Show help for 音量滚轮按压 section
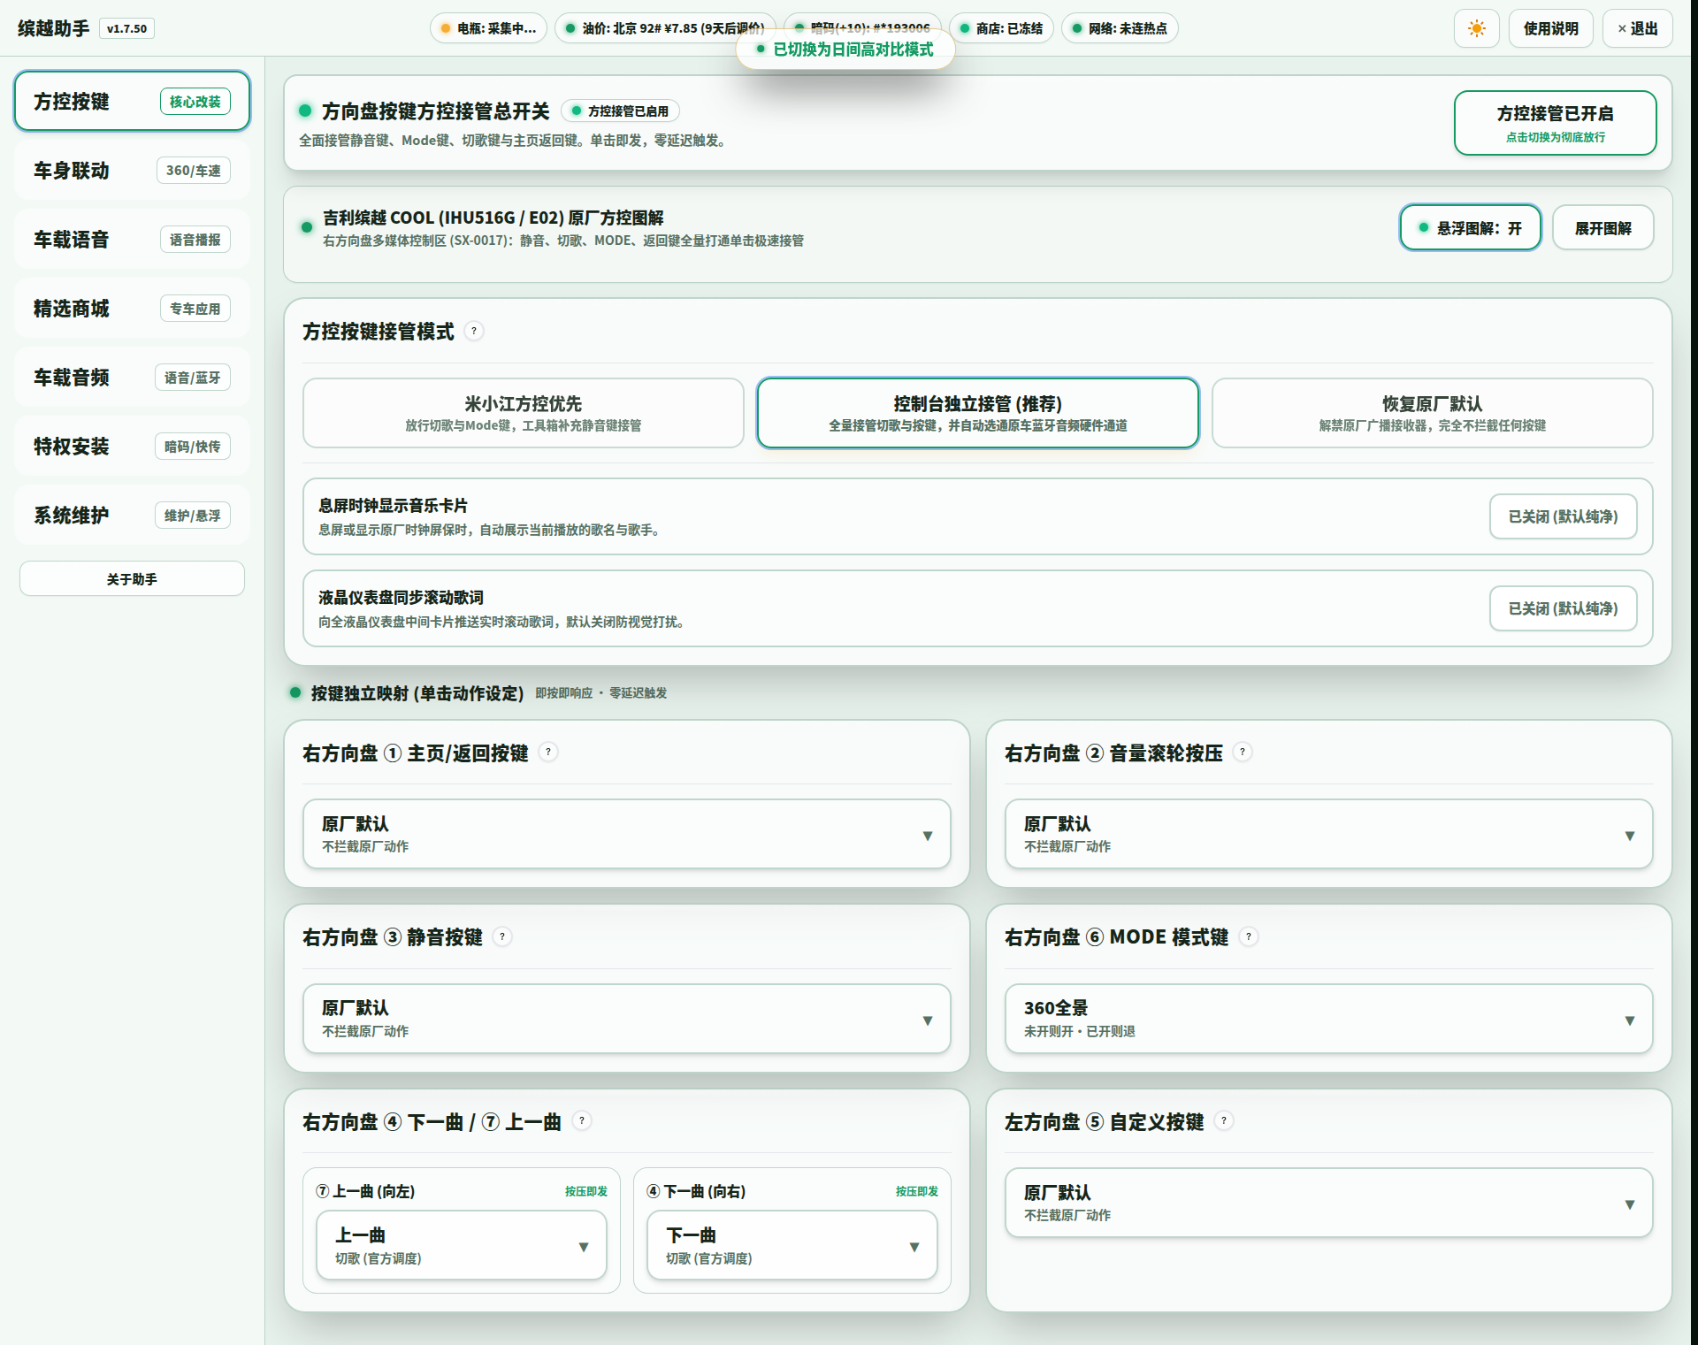Screen dimensions: 1698x1345 coord(1243,752)
